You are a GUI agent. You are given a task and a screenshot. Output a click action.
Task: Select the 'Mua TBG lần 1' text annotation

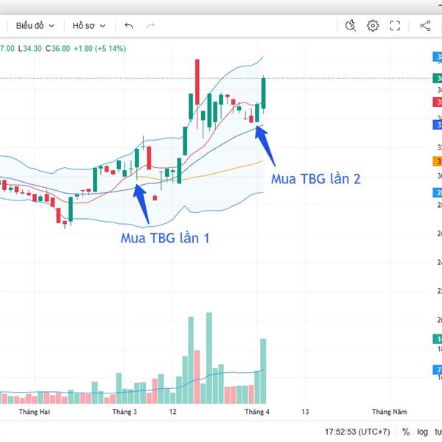pos(165,238)
